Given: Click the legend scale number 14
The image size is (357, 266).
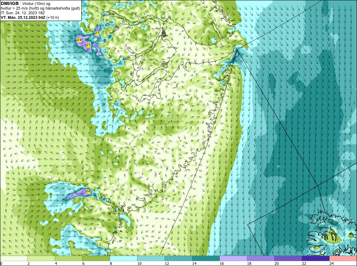Looking at the screenshot, I should coord(194,264).
